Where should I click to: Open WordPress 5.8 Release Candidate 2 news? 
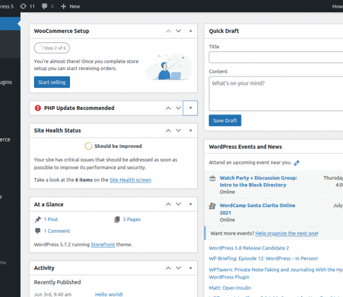click(249, 248)
